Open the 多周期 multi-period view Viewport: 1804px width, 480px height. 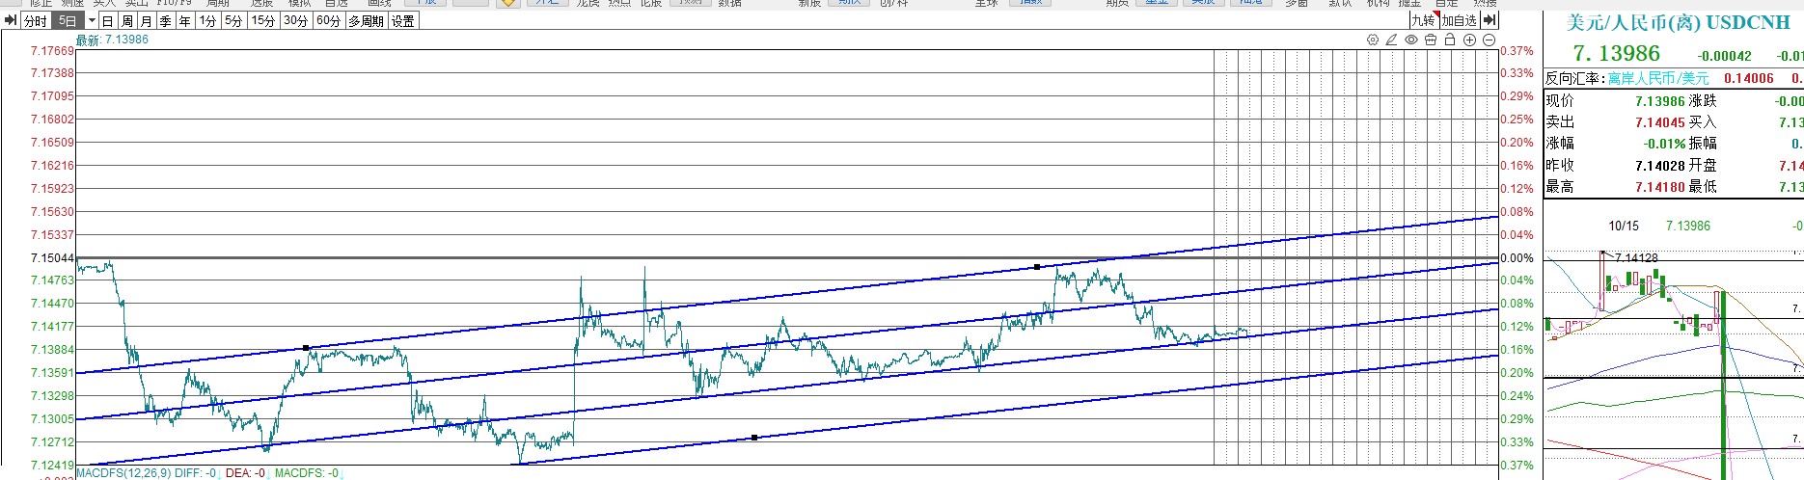367,20
